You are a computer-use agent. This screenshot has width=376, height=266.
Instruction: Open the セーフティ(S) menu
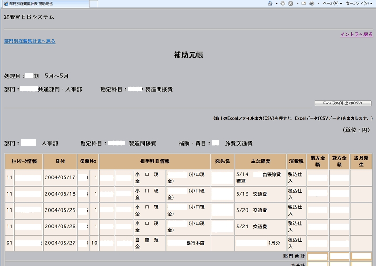359,4
